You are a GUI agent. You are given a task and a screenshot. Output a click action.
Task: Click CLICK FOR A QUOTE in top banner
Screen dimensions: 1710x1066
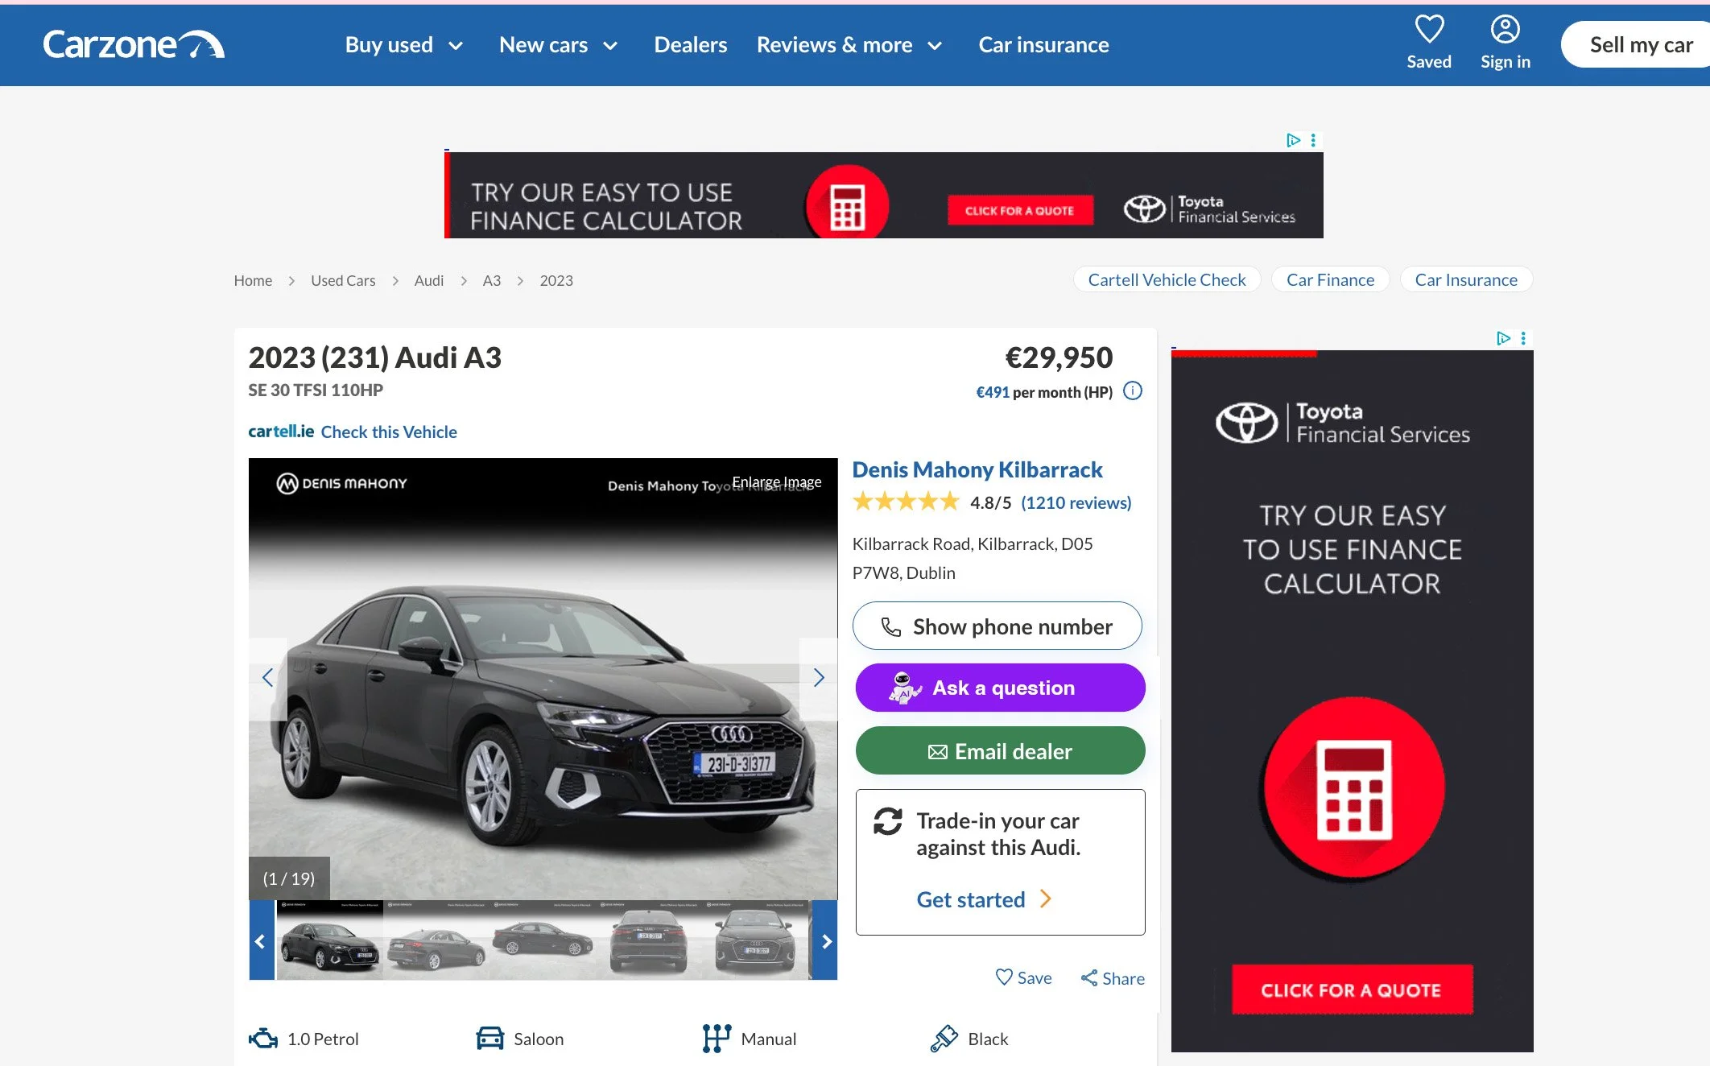pyautogui.click(x=1020, y=211)
